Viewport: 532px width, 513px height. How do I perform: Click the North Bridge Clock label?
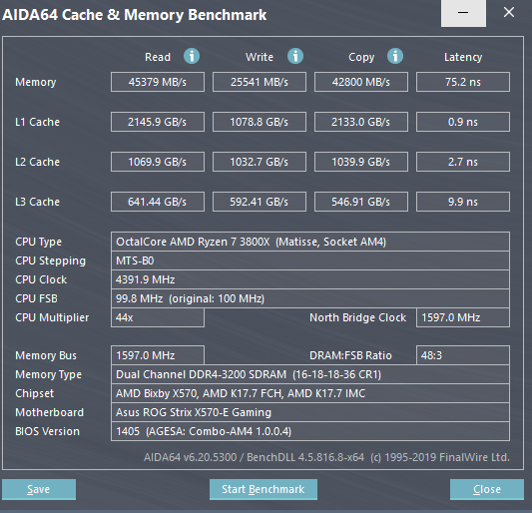pyautogui.click(x=357, y=318)
